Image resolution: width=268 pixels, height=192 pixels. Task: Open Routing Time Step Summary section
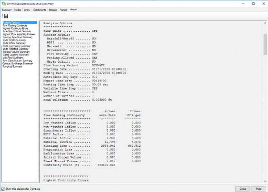pos(17,37)
